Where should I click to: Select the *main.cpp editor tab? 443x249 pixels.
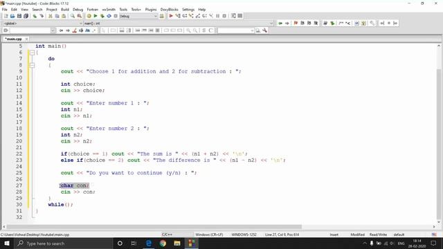click(x=13, y=39)
